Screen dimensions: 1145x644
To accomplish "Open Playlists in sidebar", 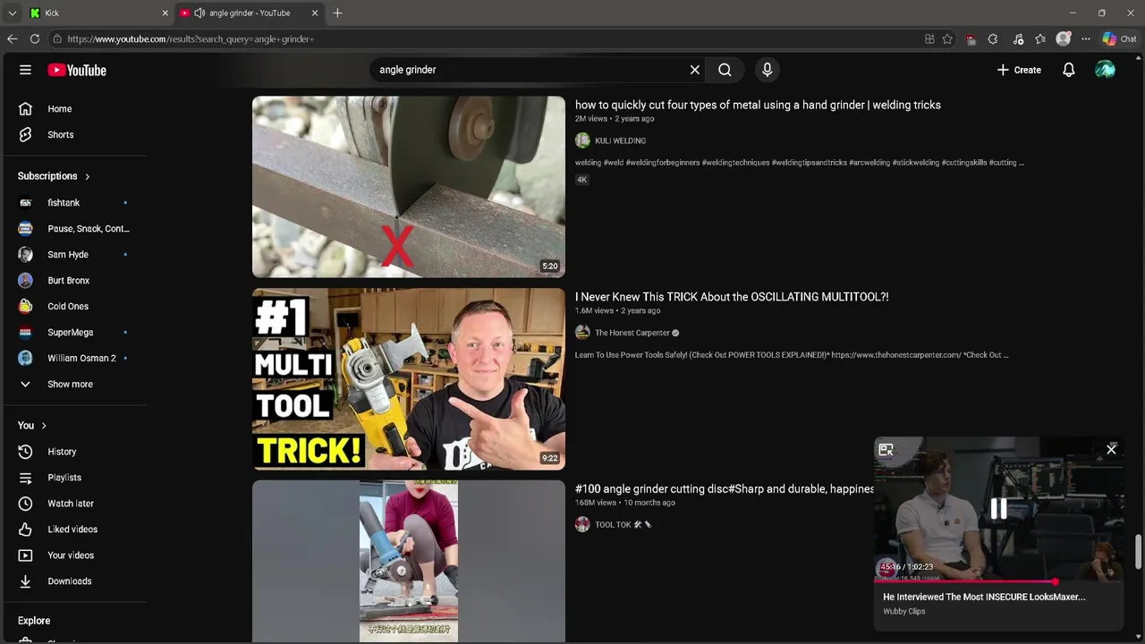I will point(74,478).
